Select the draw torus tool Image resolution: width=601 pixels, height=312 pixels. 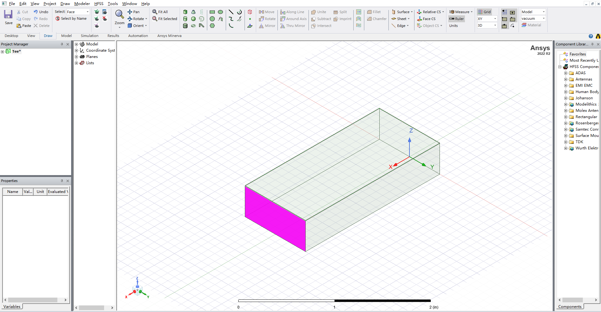tap(193, 26)
